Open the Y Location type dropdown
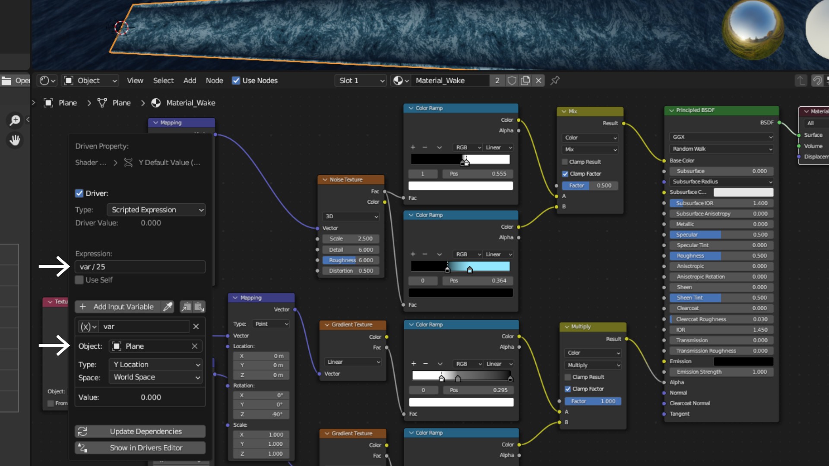This screenshot has height=466, width=829. coord(156,365)
